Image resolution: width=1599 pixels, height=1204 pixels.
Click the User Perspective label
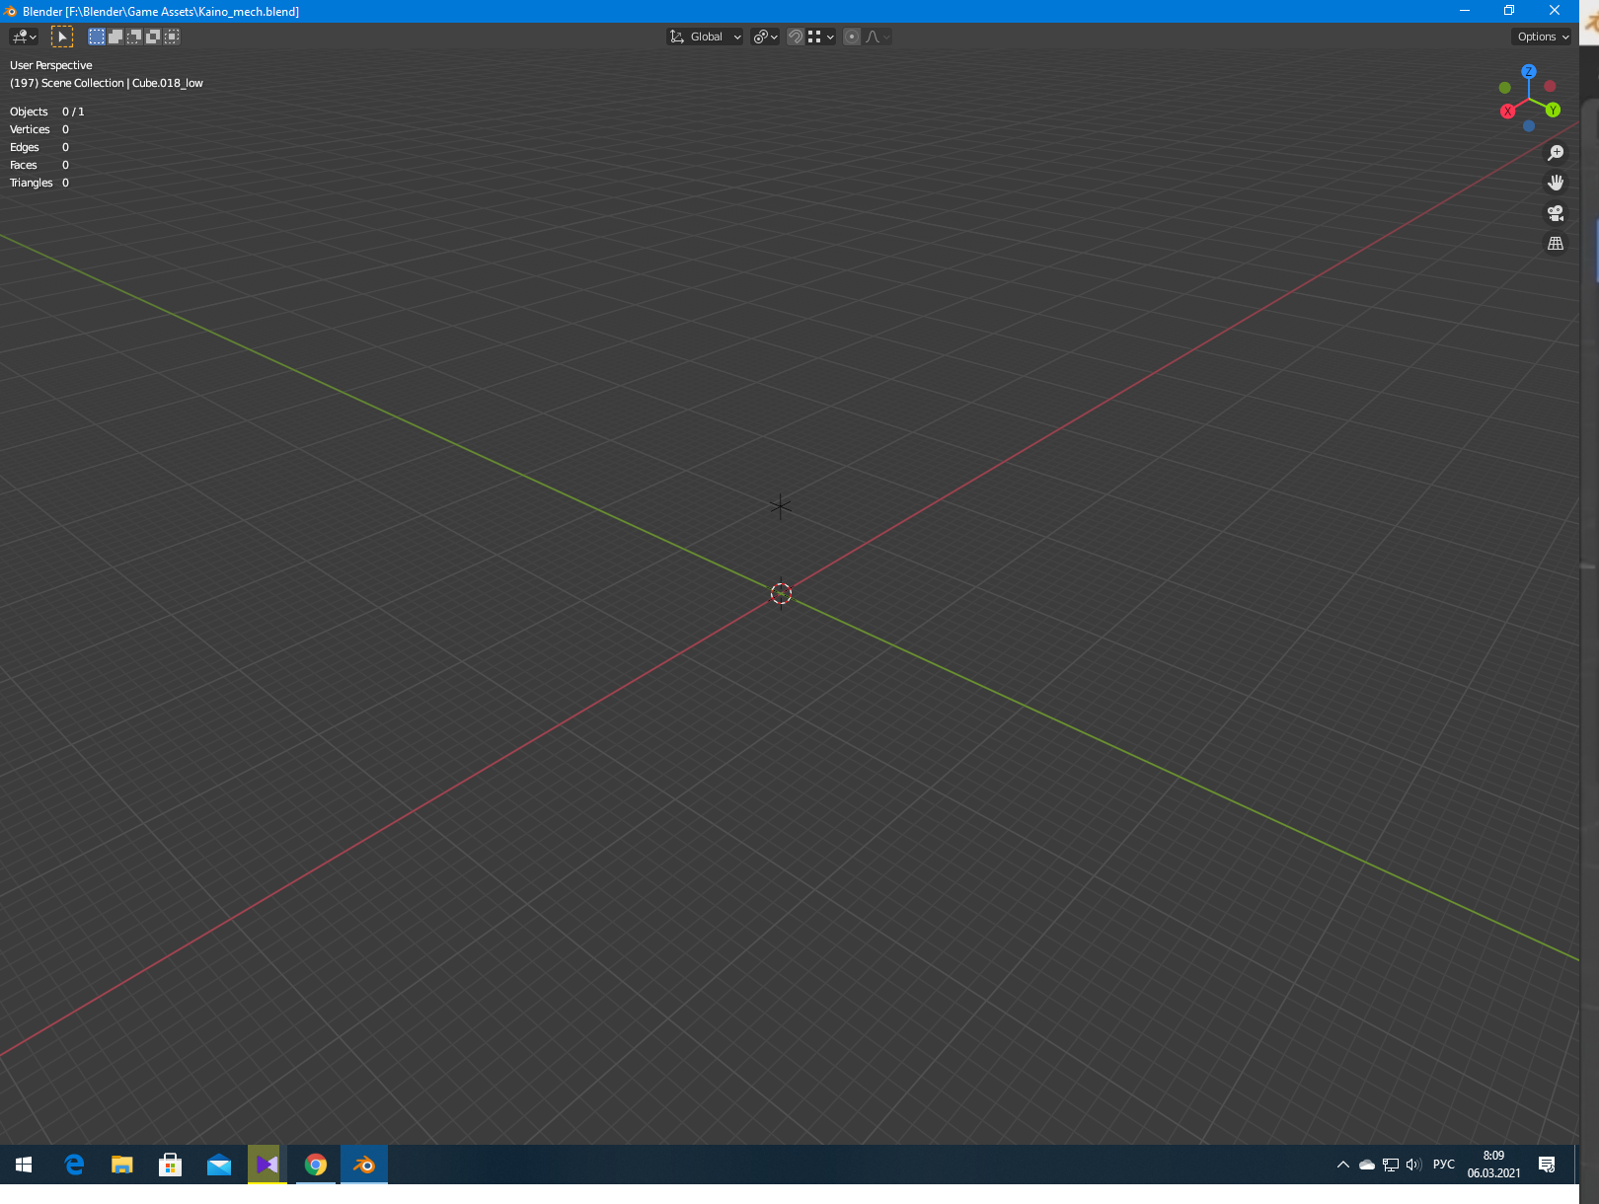pyautogui.click(x=50, y=65)
